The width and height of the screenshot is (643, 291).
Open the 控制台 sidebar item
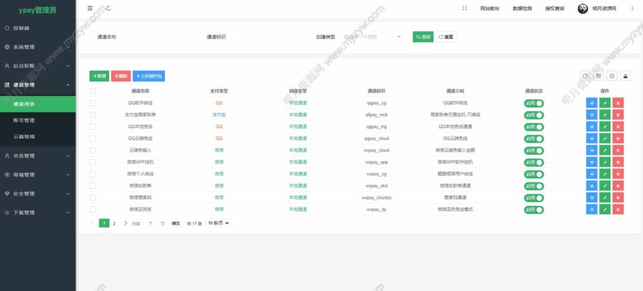click(x=38, y=28)
